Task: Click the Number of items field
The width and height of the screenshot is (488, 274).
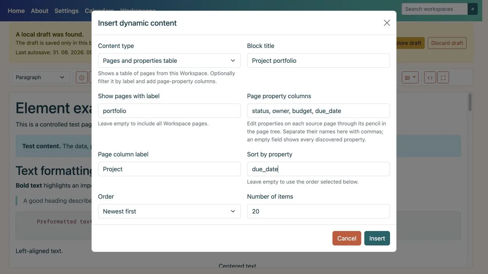Action: tap(318, 211)
